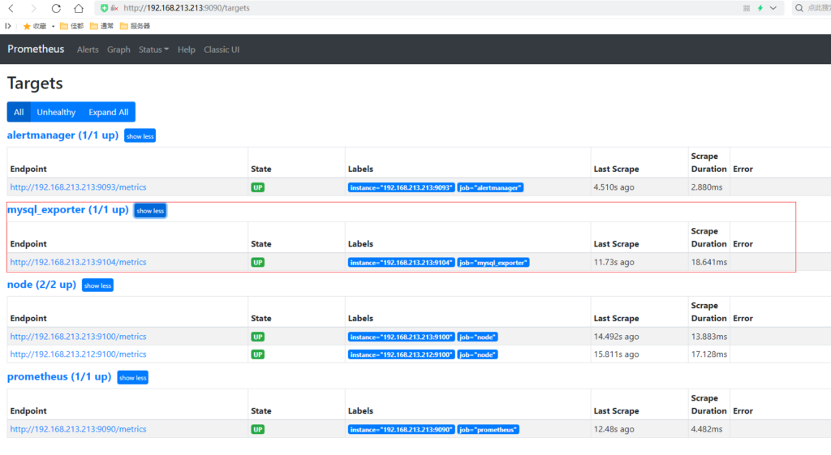Open the Graph page in navbar
This screenshot has height=455, width=831.
[x=118, y=49]
